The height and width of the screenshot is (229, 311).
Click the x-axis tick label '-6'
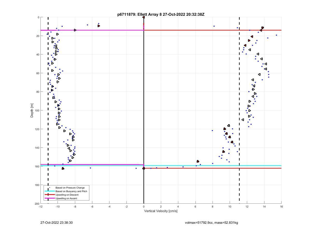(92, 206)
